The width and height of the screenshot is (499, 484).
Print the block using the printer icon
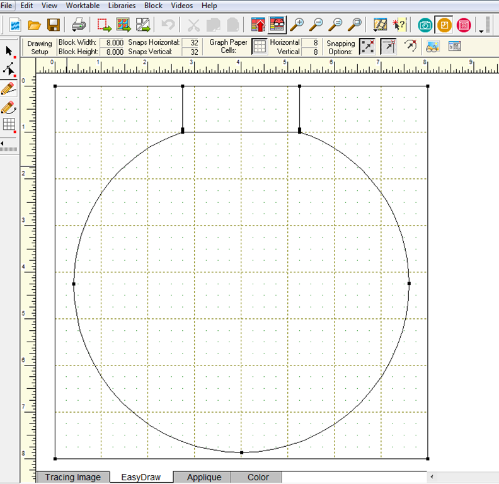point(79,25)
